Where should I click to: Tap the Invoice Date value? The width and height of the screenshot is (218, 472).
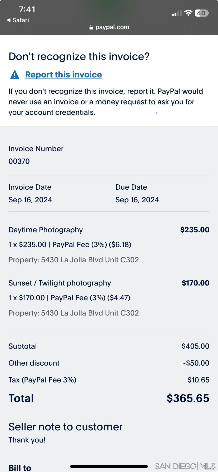point(30,200)
